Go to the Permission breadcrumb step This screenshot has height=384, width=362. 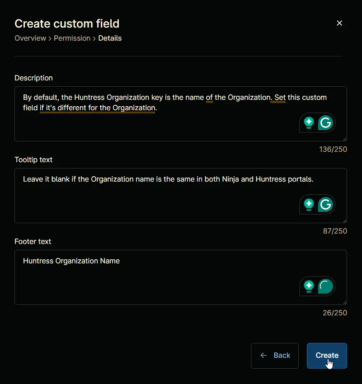(x=72, y=38)
